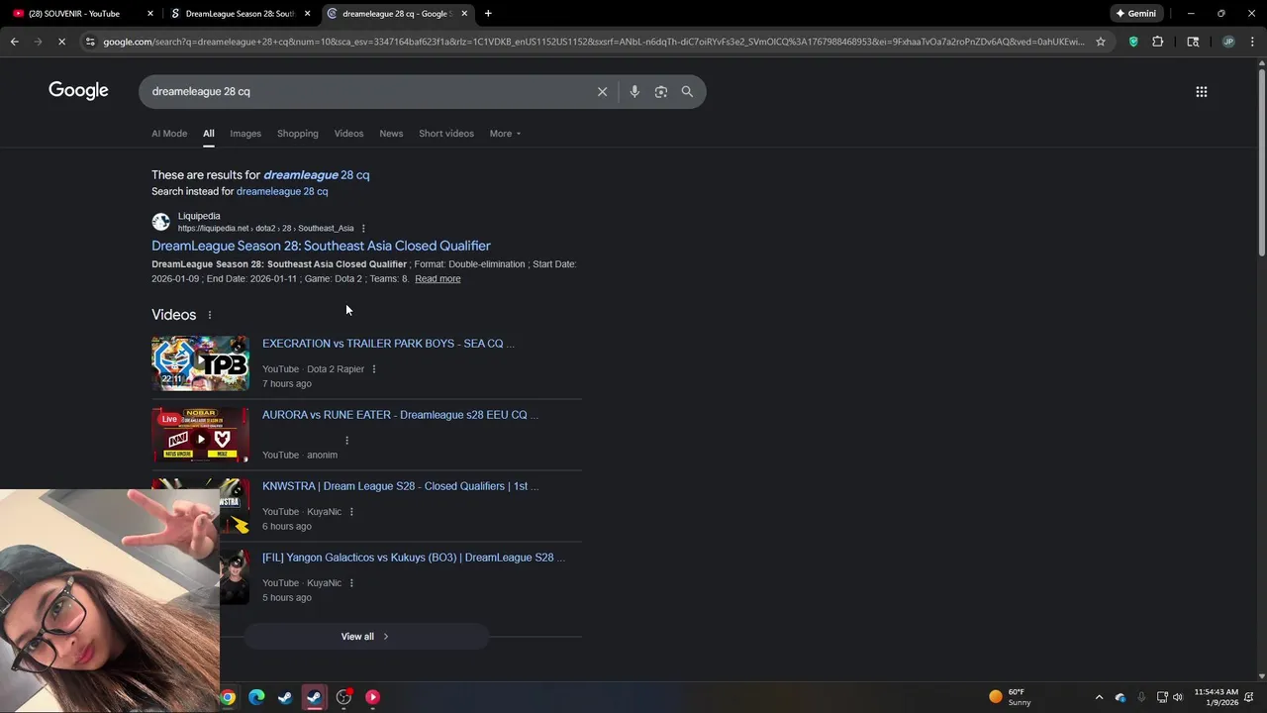
Task: Switch to Short videos tab
Action: pos(446,134)
